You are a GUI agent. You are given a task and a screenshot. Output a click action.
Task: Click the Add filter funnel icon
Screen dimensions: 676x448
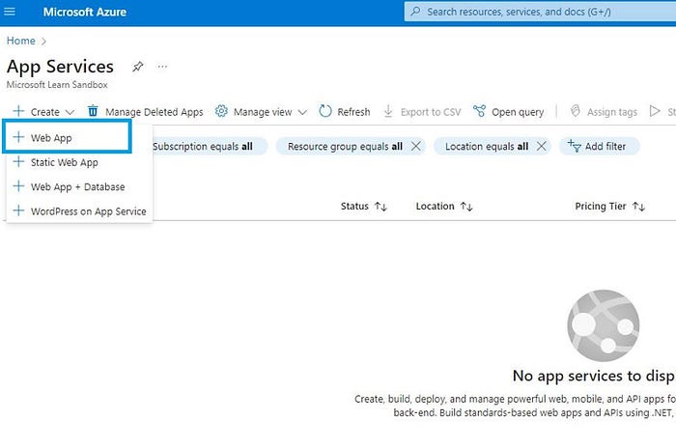(x=575, y=146)
